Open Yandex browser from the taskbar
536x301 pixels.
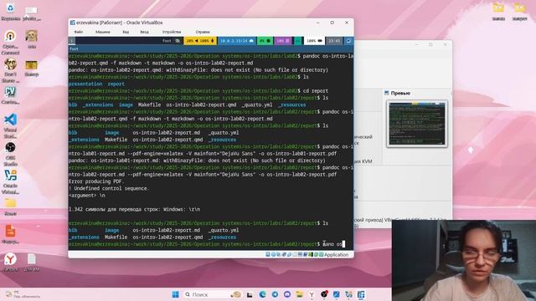point(312,294)
